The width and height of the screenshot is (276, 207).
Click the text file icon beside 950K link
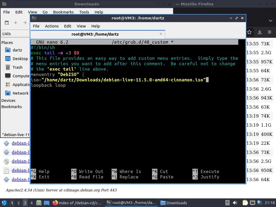6,170
